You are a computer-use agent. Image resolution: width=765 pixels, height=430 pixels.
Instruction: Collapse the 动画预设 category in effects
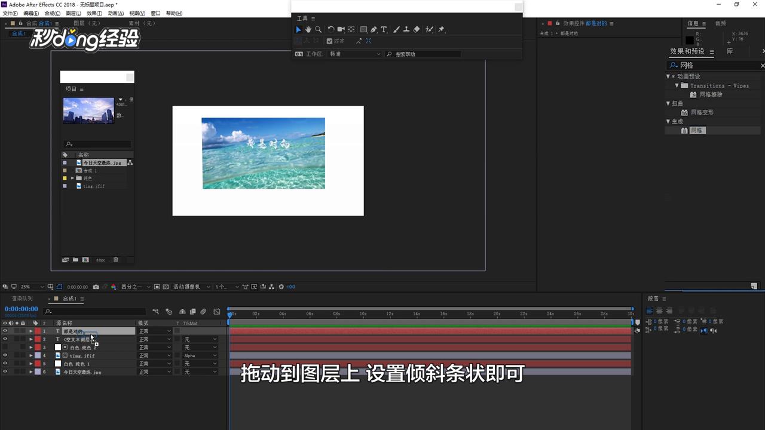click(x=668, y=76)
